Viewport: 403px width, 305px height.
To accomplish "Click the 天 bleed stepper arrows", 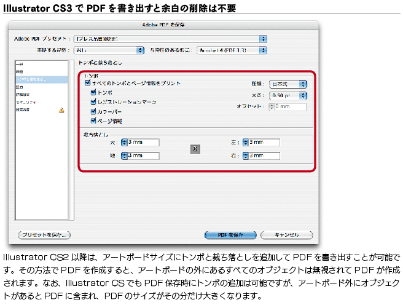I will [124, 142].
